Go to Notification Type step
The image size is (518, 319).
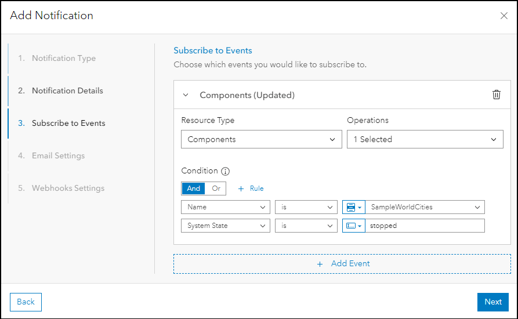64,58
